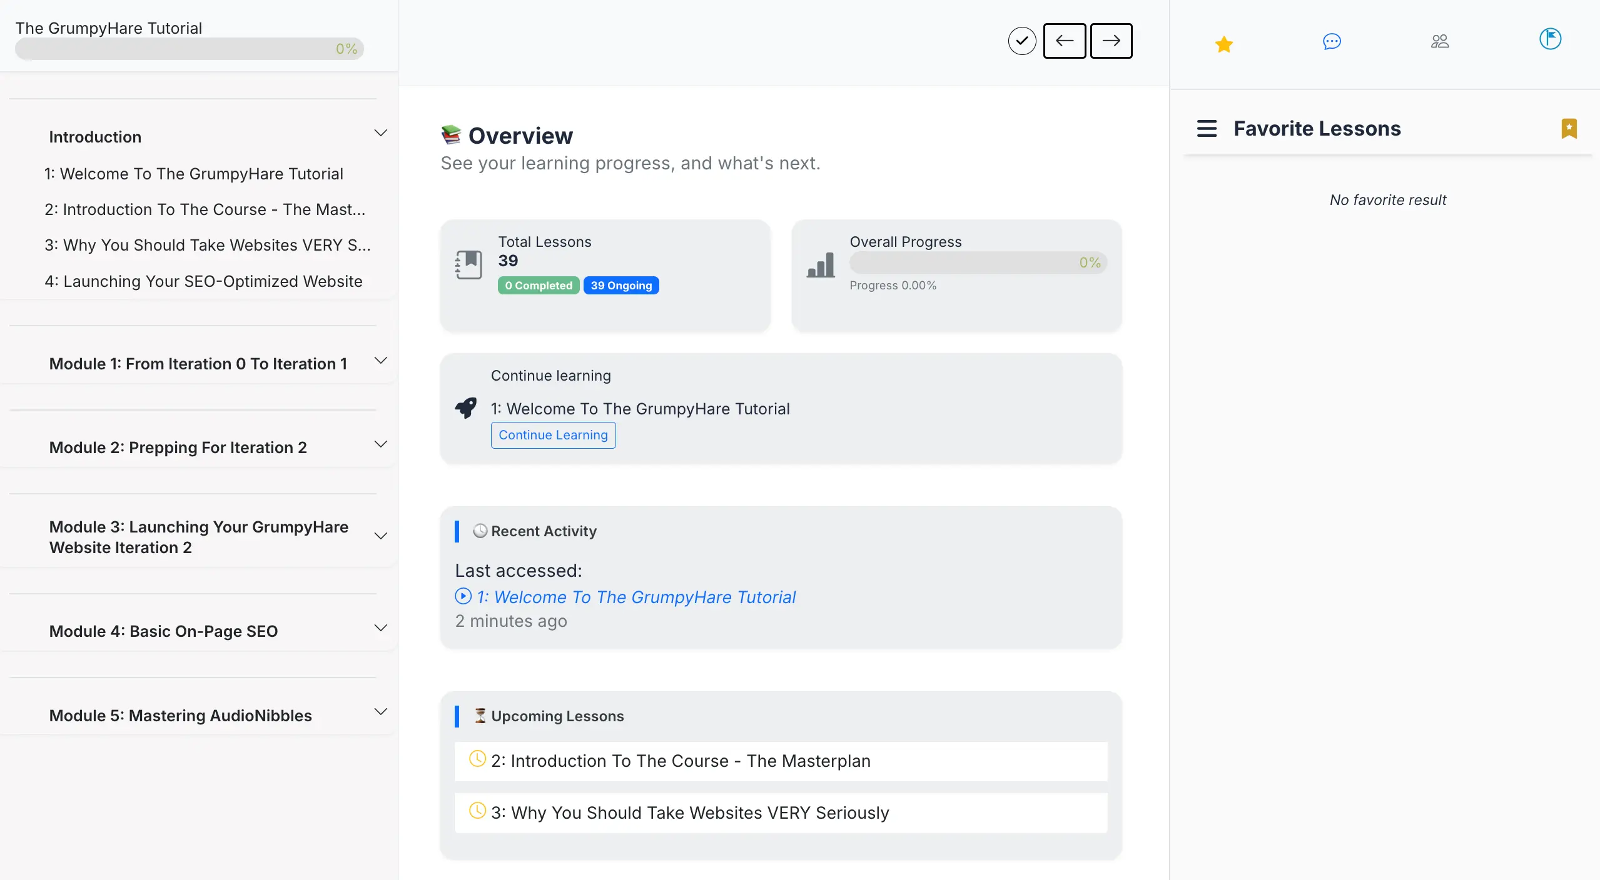Image resolution: width=1600 pixels, height=880 pixels.
Task: Go back using the left arrow button
Action: (x=1064, y=40)
